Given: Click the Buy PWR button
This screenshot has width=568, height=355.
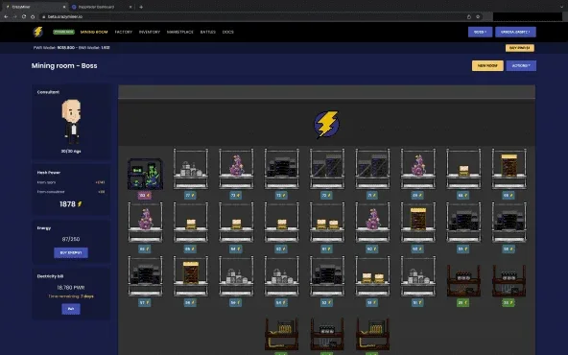Looking at the screenshot, I should click(x=520, y=48).
